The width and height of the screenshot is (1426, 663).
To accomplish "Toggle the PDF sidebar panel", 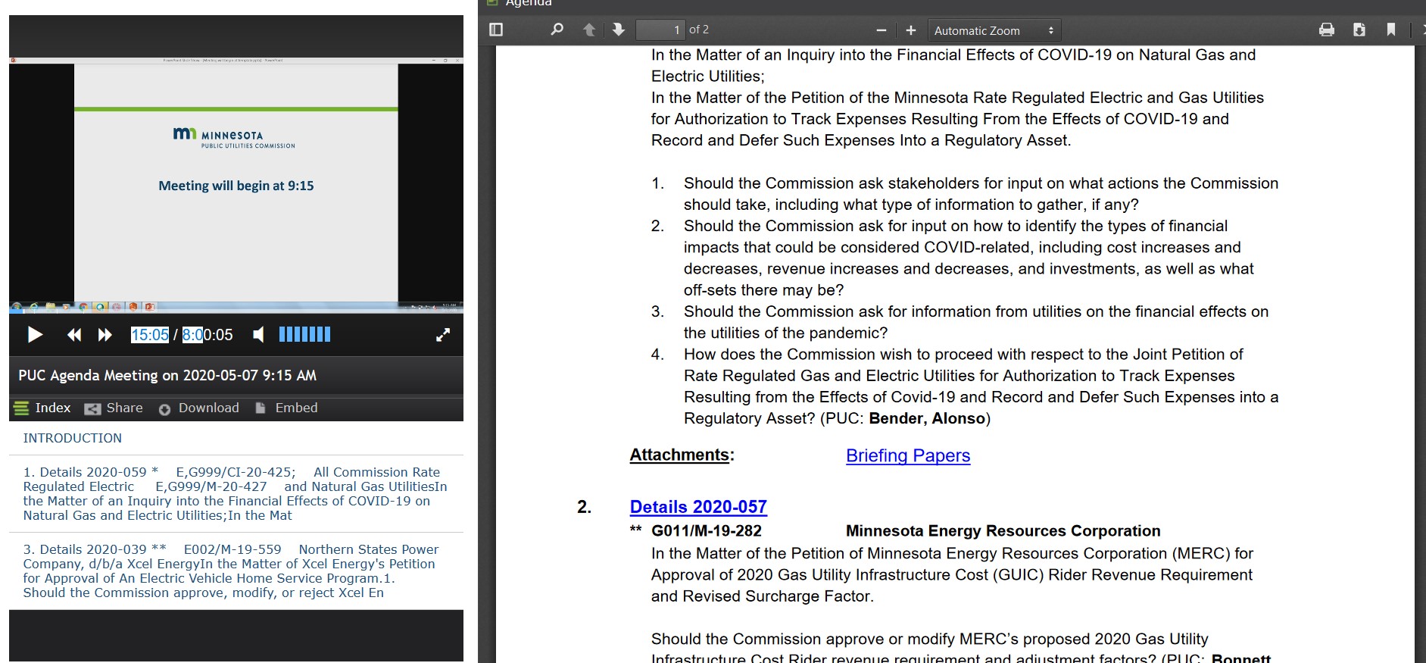I will (496, 30).
